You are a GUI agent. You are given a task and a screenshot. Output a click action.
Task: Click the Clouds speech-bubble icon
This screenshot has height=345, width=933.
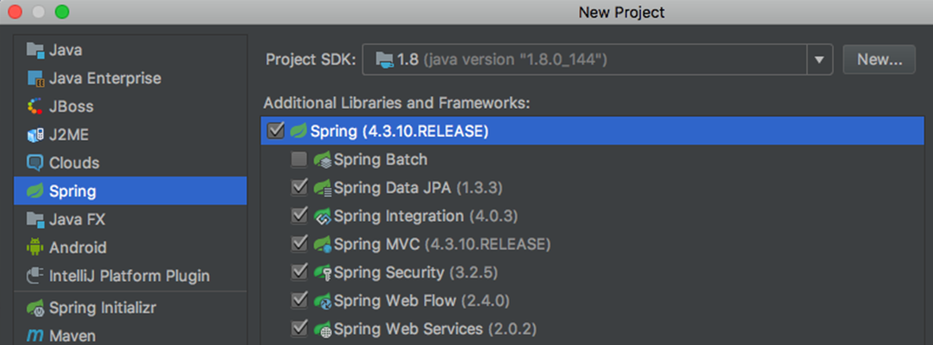click(x=35, y=163)
